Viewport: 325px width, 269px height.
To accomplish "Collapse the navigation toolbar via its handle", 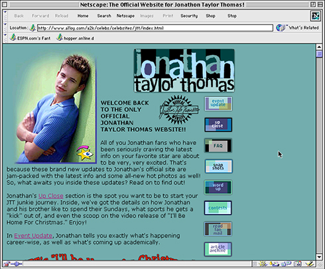I will click(5, 16).
